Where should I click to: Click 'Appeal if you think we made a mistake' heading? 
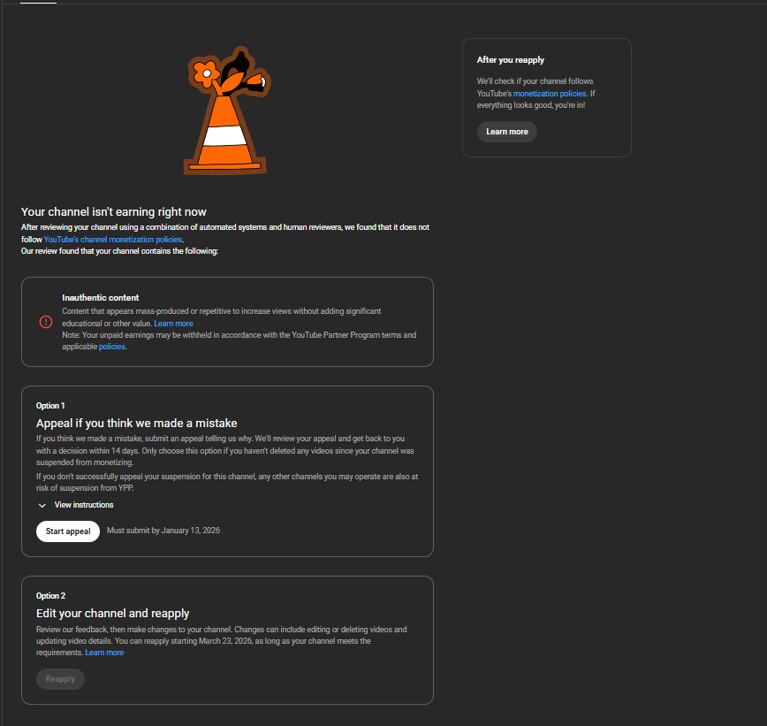[136, 423]
